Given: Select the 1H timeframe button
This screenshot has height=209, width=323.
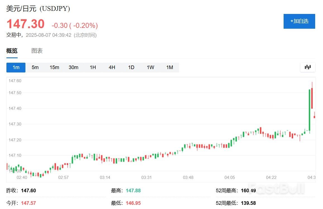Looking at the screenshot, I should (93, 67).
